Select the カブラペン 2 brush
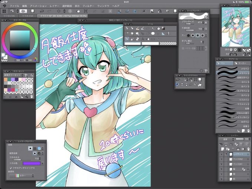Image resolution: width=252 pixels, height=189 pixels. tap(233, 91)
